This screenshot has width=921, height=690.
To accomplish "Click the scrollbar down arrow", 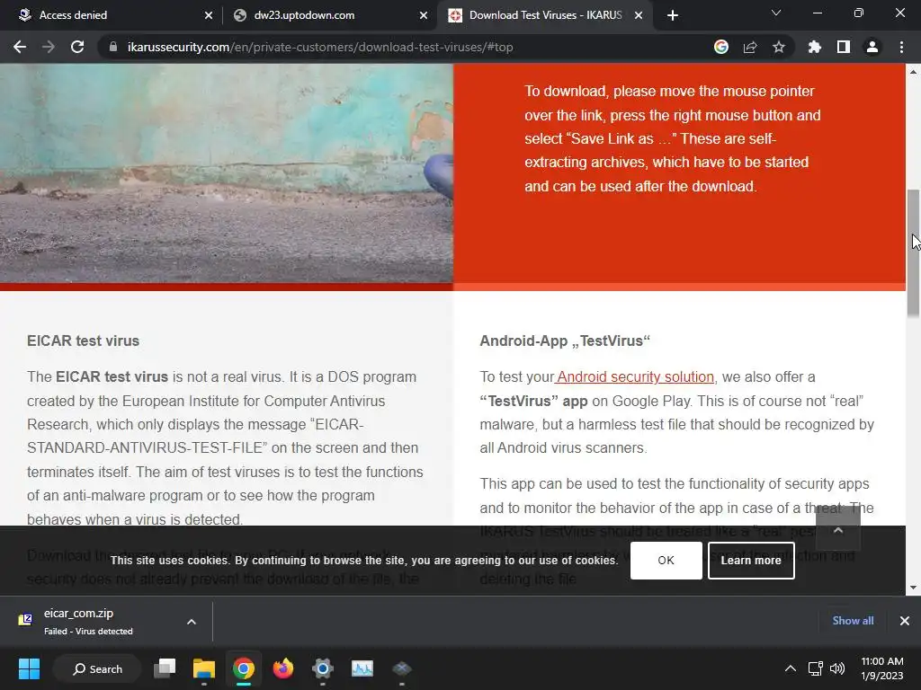I will (x=913, y=588).
